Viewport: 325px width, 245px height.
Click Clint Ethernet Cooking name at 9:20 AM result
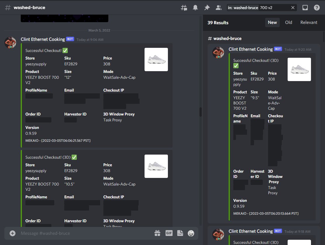(x=251, y=49)
